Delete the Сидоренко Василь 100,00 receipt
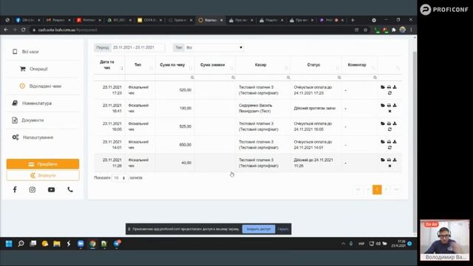 [389, 112]
